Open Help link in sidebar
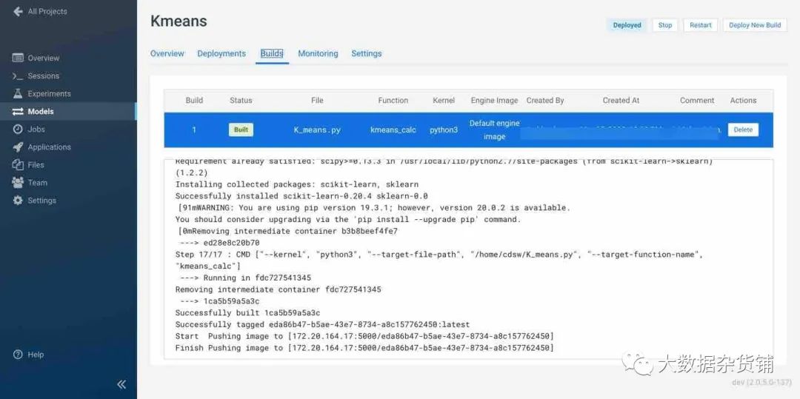Image resolution: width=800 pixels, height=399 pixels. coord(36,355)
